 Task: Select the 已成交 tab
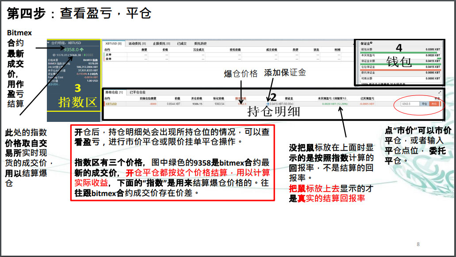pos(182,44)
